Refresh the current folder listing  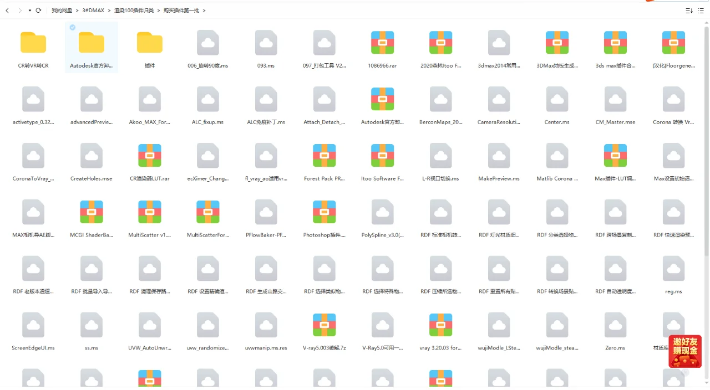[38, 11]
